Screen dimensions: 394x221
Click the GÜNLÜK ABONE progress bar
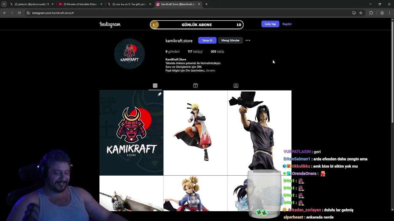click(197, 25)
